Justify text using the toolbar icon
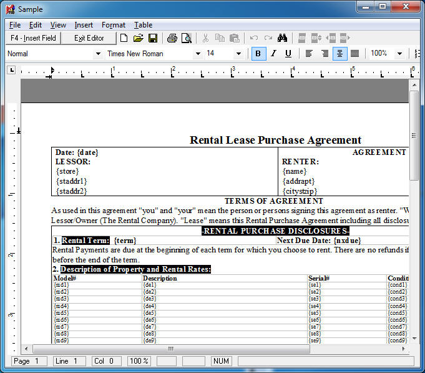 [x=354, y=54]
